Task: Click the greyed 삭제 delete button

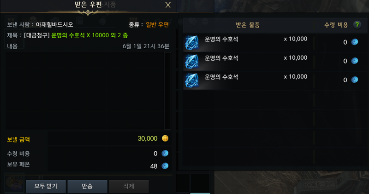Action: pos(129,186)
